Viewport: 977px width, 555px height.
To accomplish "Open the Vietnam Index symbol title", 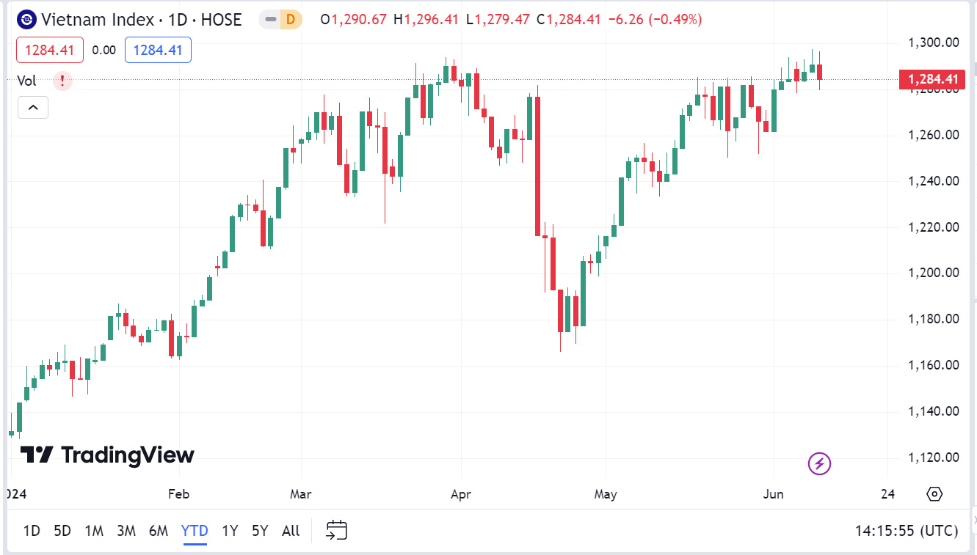I will point(141,20).
